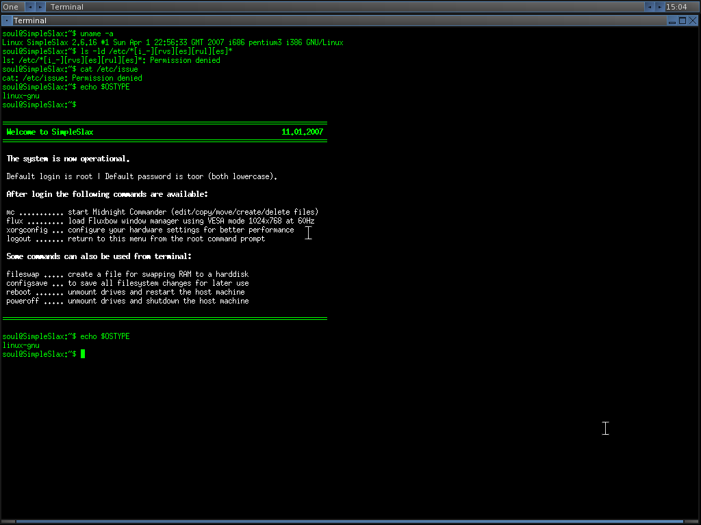Click the first 'linux-gnu' output line
This screenshot has height=525, width=701.
click(21, 96)
